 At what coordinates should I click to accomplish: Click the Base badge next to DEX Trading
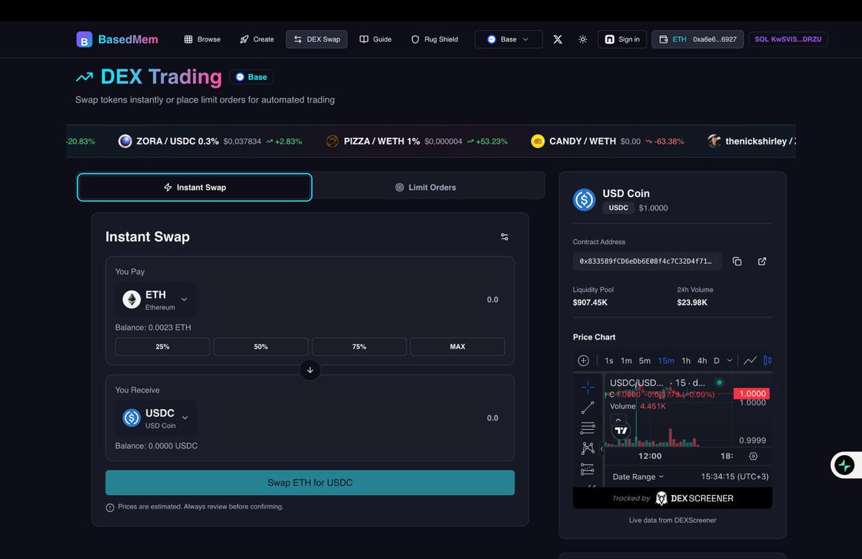click(x=251, y=77)
